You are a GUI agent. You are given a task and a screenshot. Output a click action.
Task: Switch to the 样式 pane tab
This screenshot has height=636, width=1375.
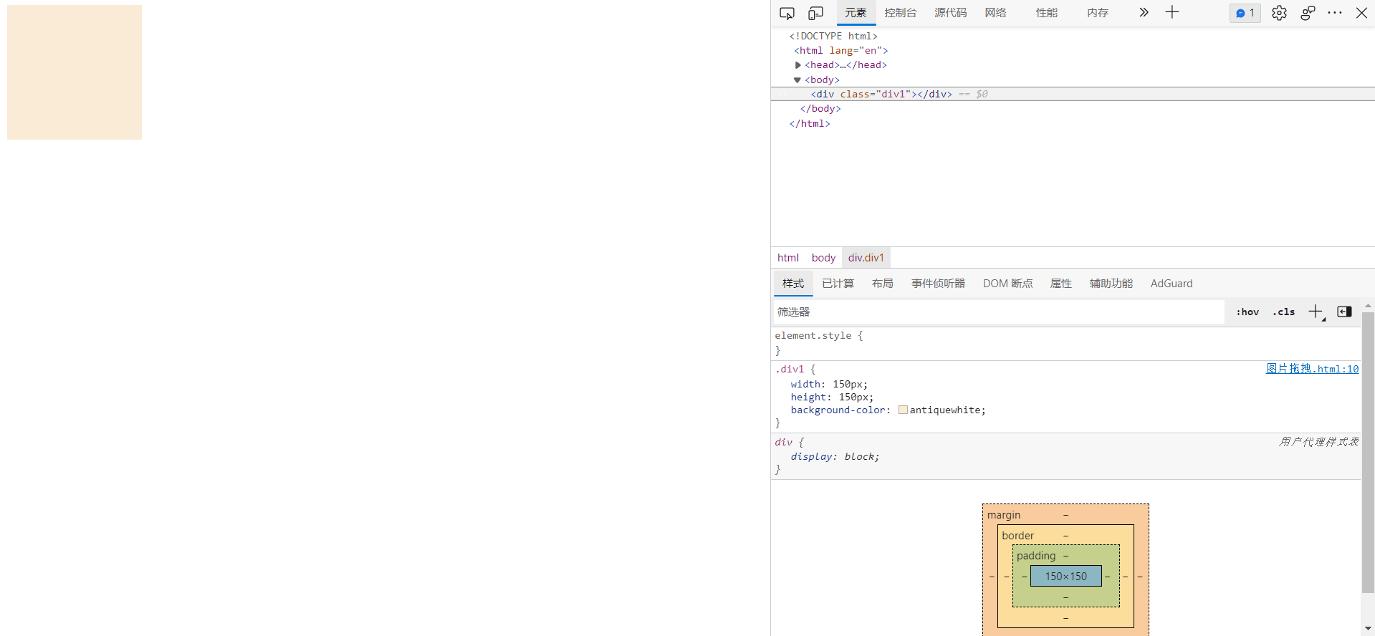(x=793, y=284)
